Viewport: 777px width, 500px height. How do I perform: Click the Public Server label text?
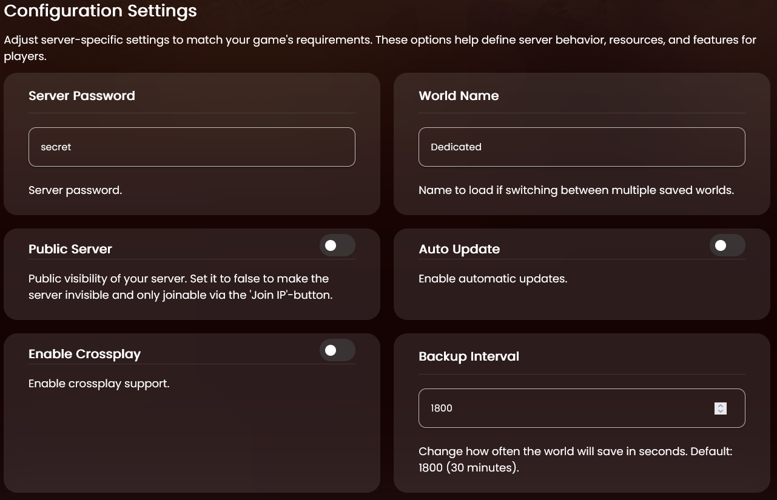click(70, 249)
